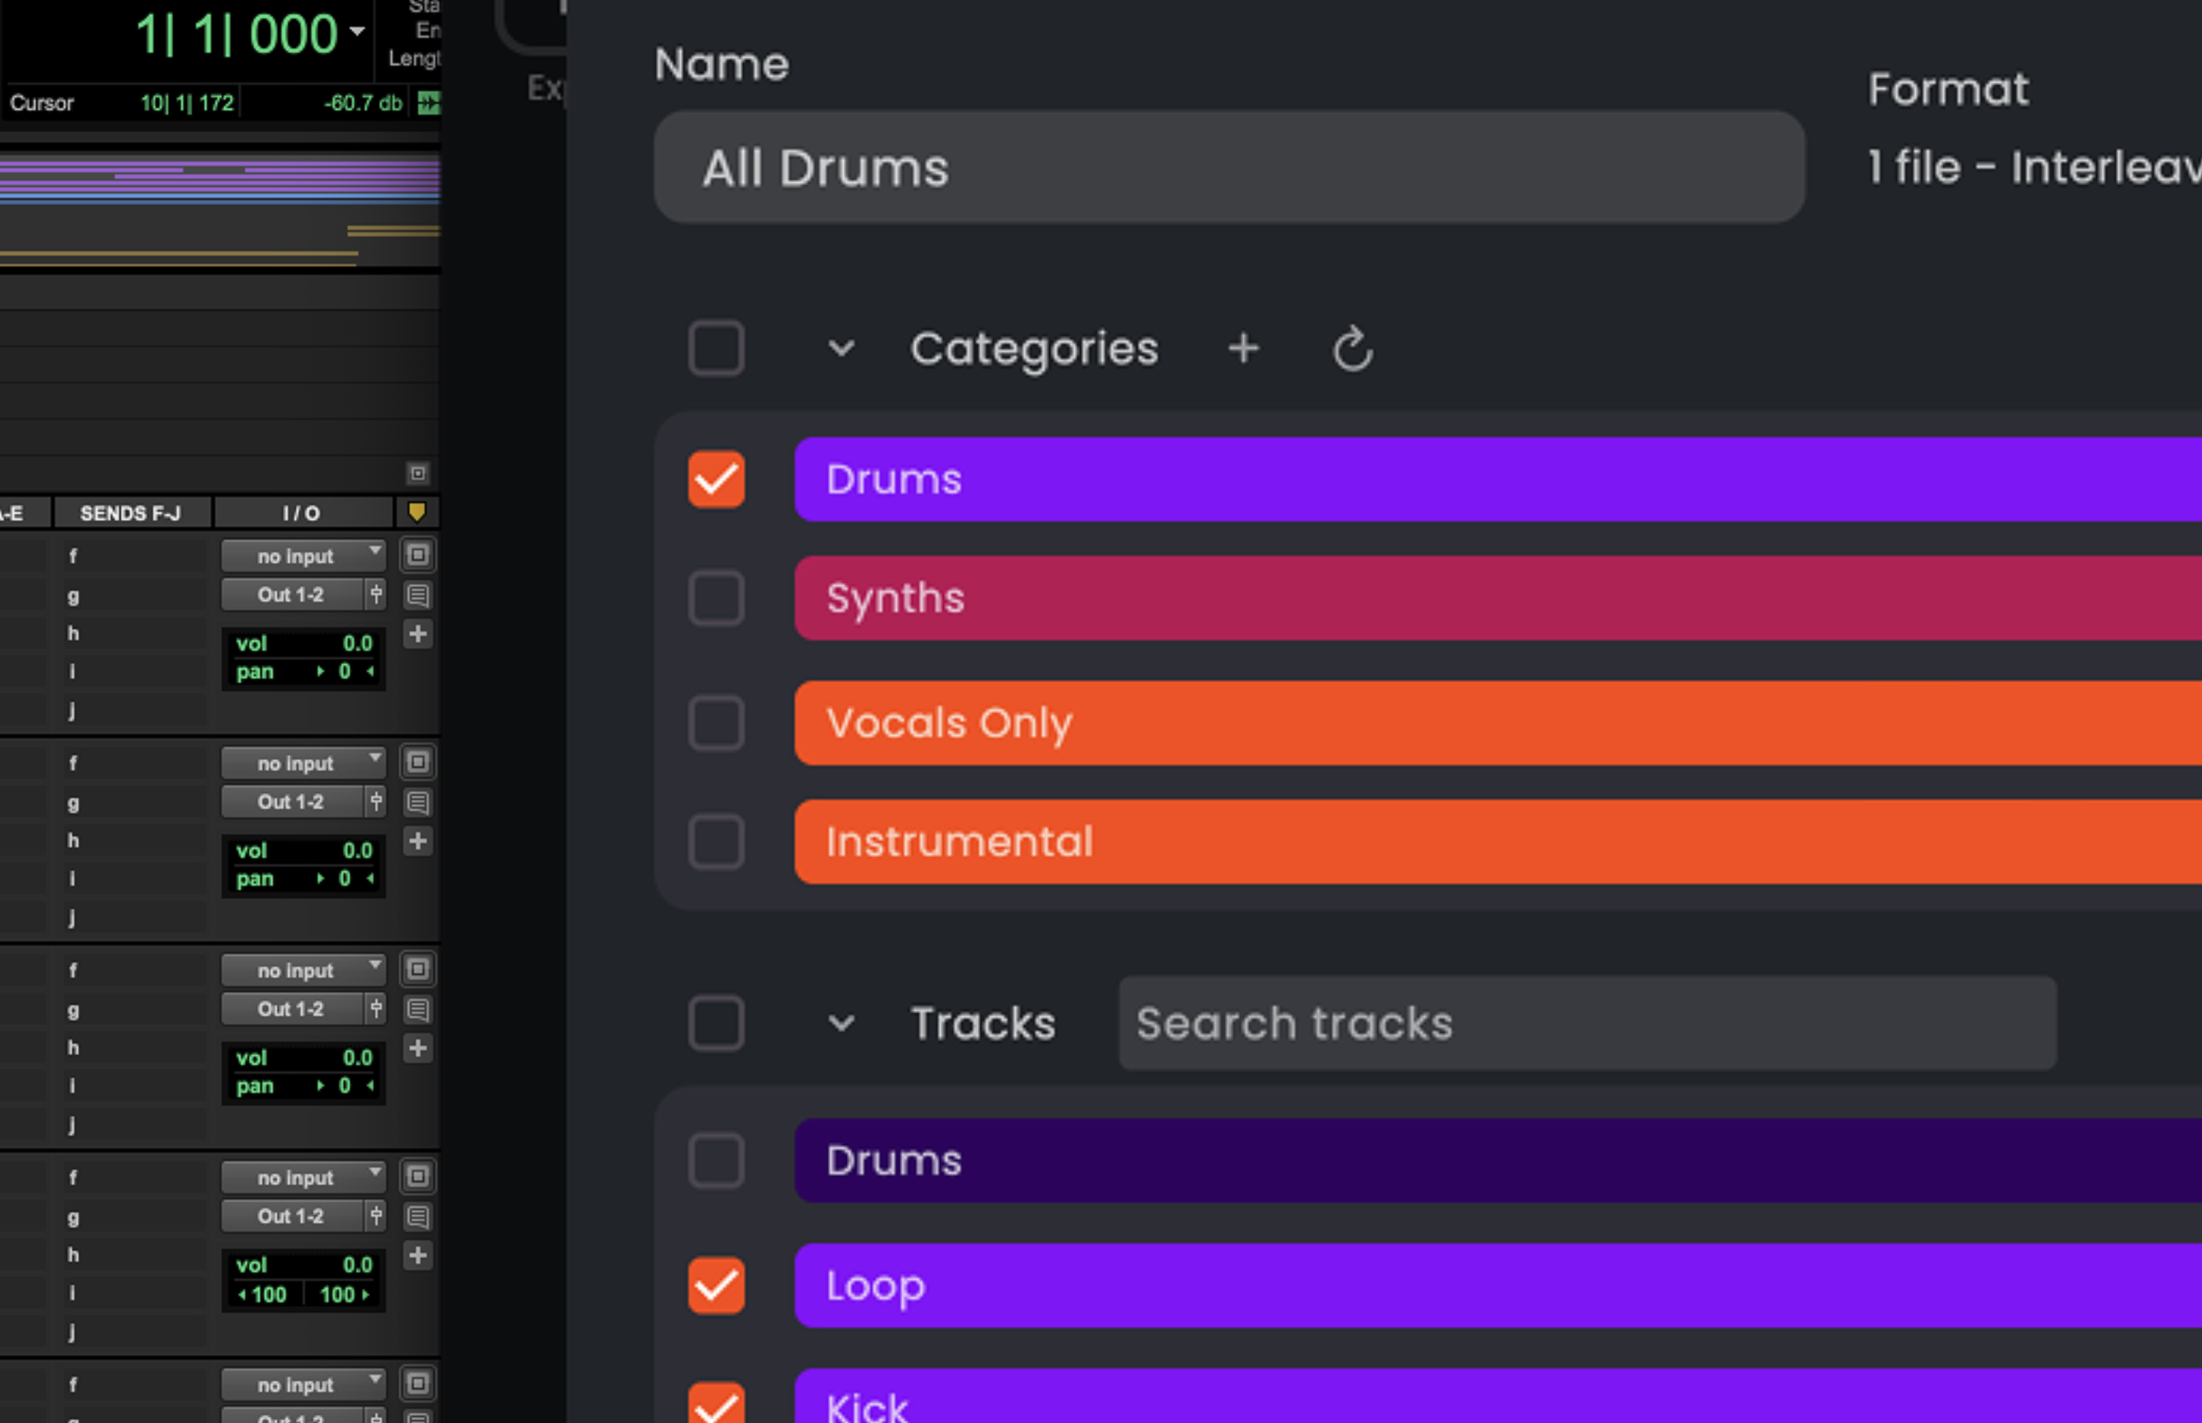
Task: Collapse the Tracks section chevron
Action: pyautogui.click(x=842, y=1024)
